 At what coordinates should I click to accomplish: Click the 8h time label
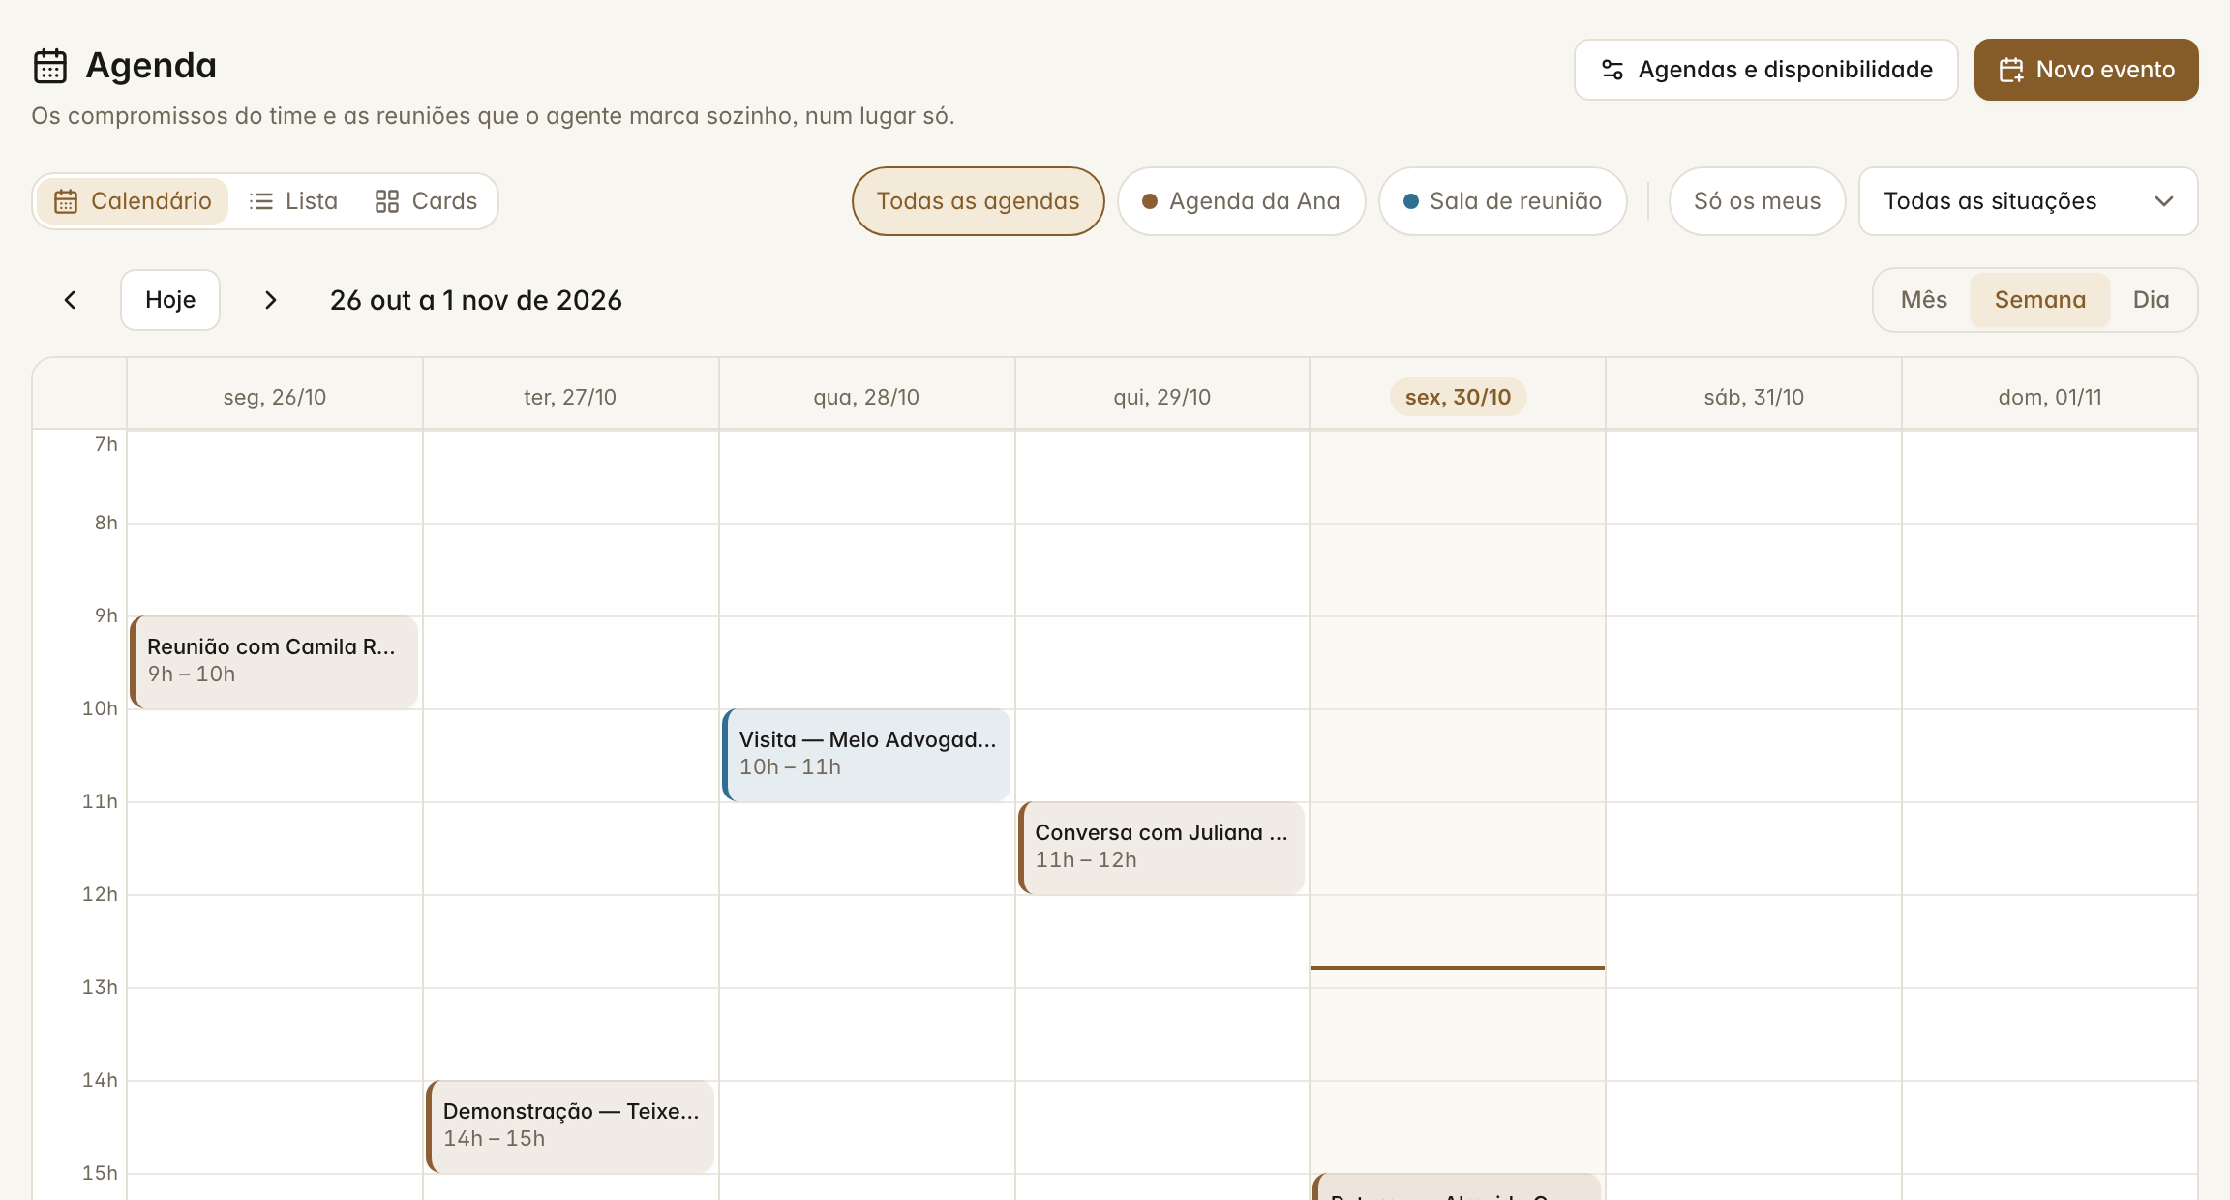(106, 523)
